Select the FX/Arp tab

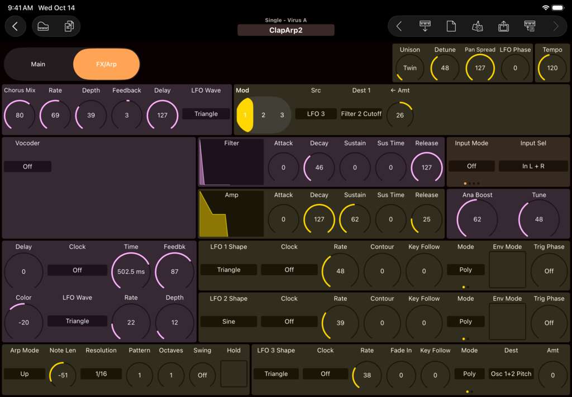pyautogui.click(x=106, y=64)
